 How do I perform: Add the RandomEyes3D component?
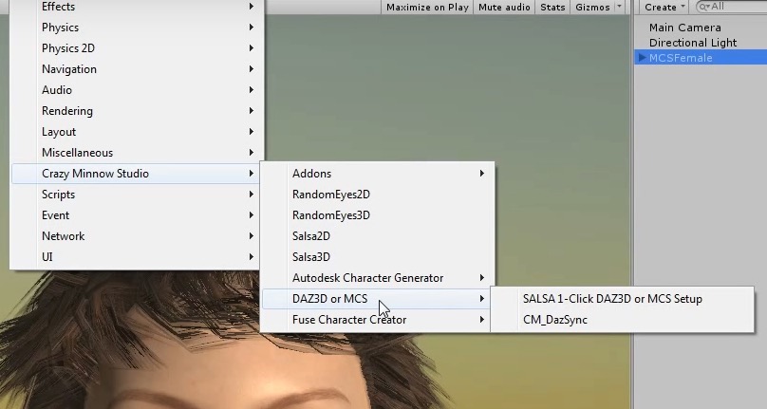[377, 215]
